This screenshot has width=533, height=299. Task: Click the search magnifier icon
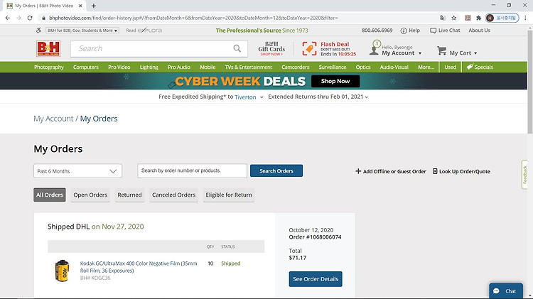coord(237,48)
